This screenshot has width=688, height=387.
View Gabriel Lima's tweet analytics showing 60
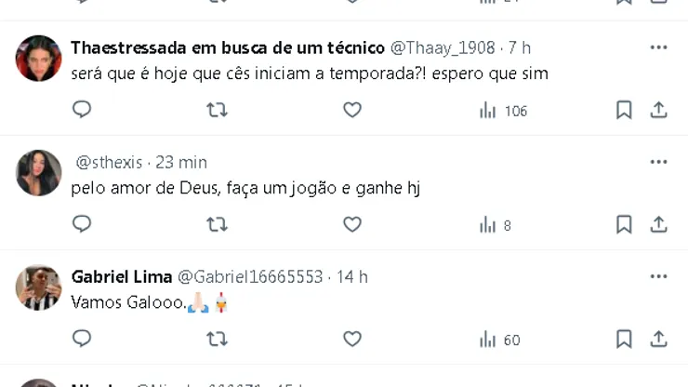[500, 340]
